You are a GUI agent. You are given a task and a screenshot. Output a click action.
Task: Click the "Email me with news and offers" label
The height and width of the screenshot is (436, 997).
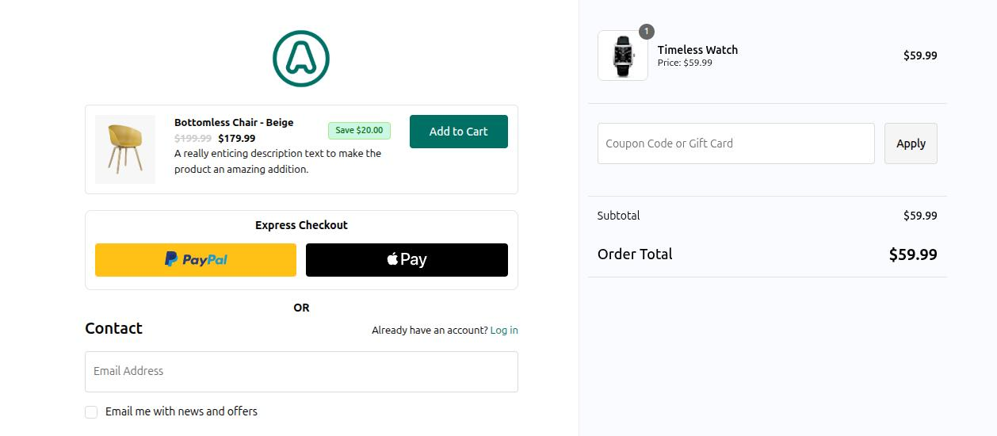click(x=181, y=411)
